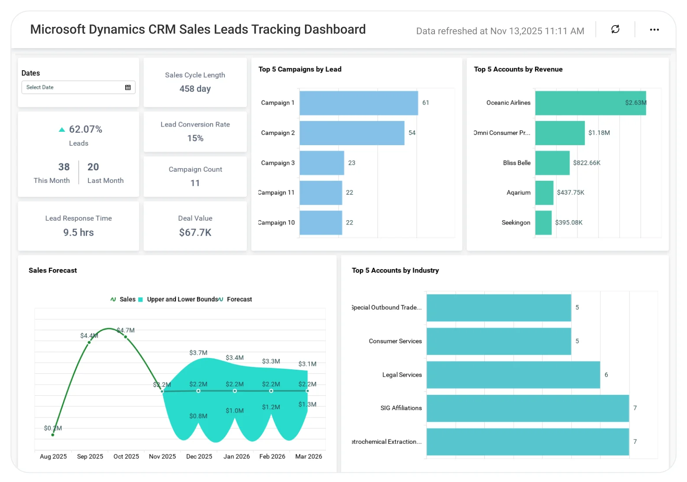Select the Omni Consumer Pr... revenue bar
The width and height of the screenshot is (687, 482).
point(560,133)
